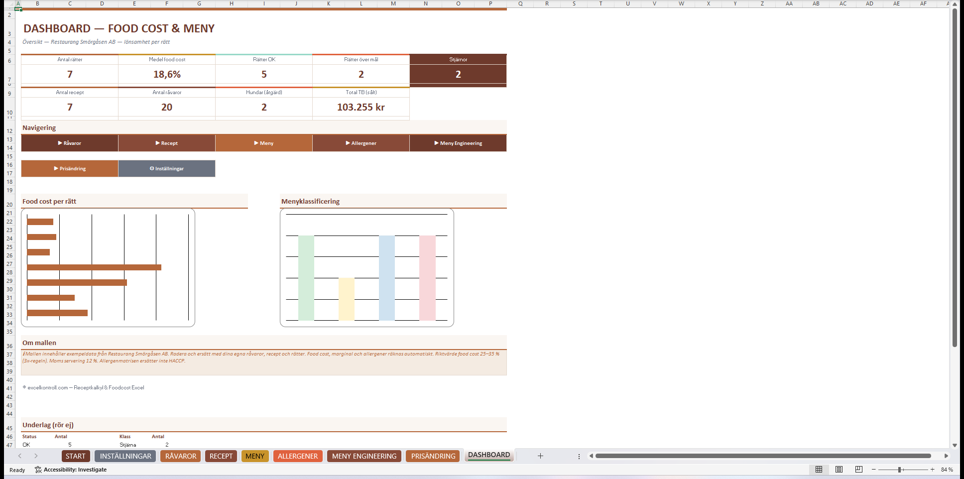Click the horizontal scrollbar thumb
This screenshot has height=479, width=964.
[763, 456]
